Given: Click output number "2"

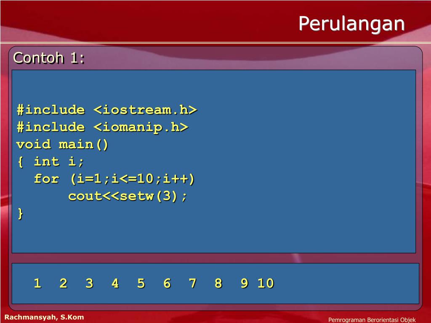Looking at the screenshot, I should point(64,283).
